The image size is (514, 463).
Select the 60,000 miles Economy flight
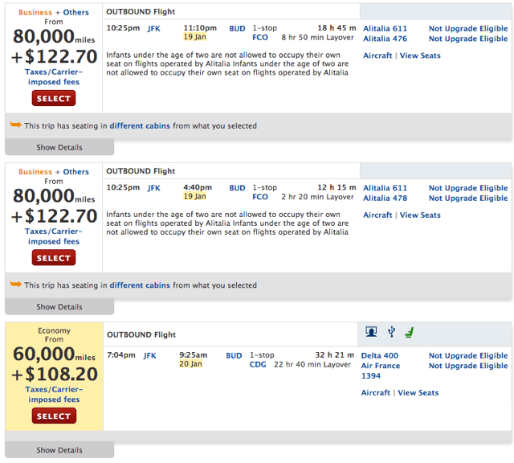point(54,416)
